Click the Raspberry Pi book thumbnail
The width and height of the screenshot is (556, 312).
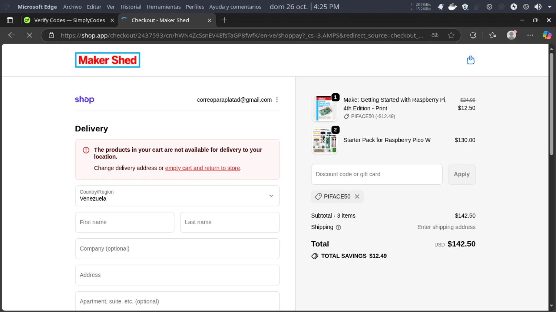pyautogui.click(x=325, y=108)
